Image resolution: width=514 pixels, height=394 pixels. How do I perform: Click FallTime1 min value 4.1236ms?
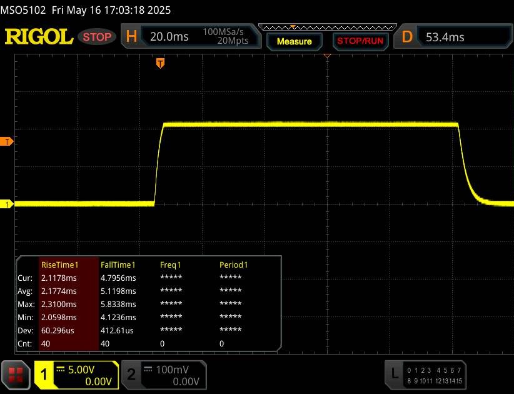(x=118, y=317)
